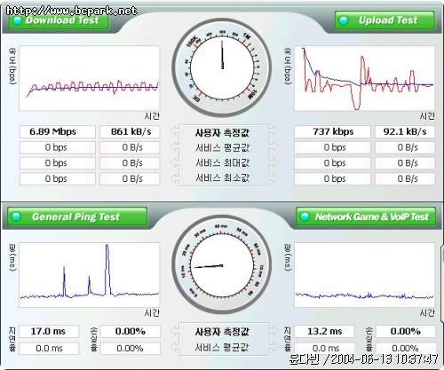The width and height of the screenshot is (444, 370).
Task: Click the Download Test green indicator light
Action: point(18,20)
